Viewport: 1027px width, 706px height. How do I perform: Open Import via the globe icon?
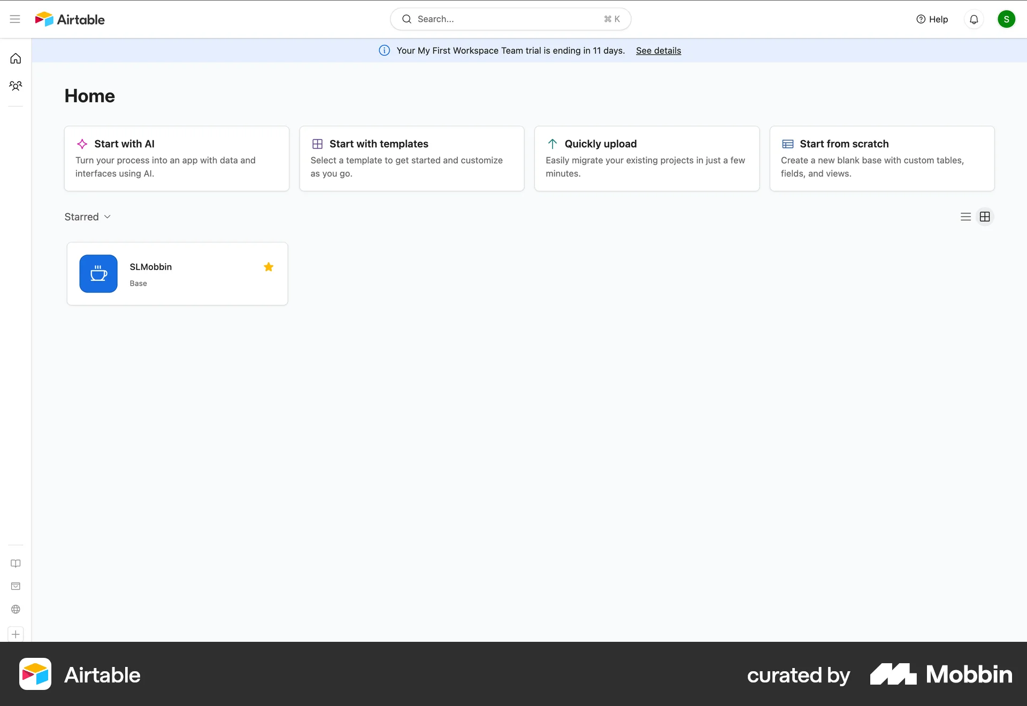pos(16,609)
